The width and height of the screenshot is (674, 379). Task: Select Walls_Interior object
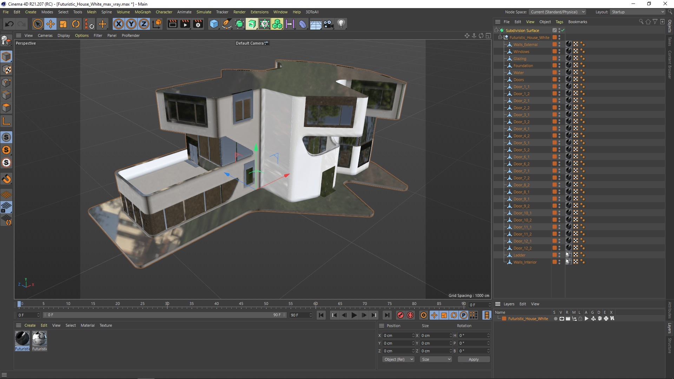point(525,262)
